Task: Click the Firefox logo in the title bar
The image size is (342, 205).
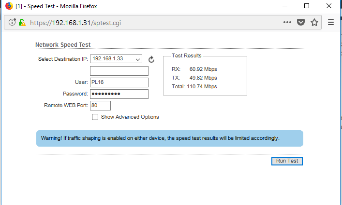Action: click(x=8, y=6)
